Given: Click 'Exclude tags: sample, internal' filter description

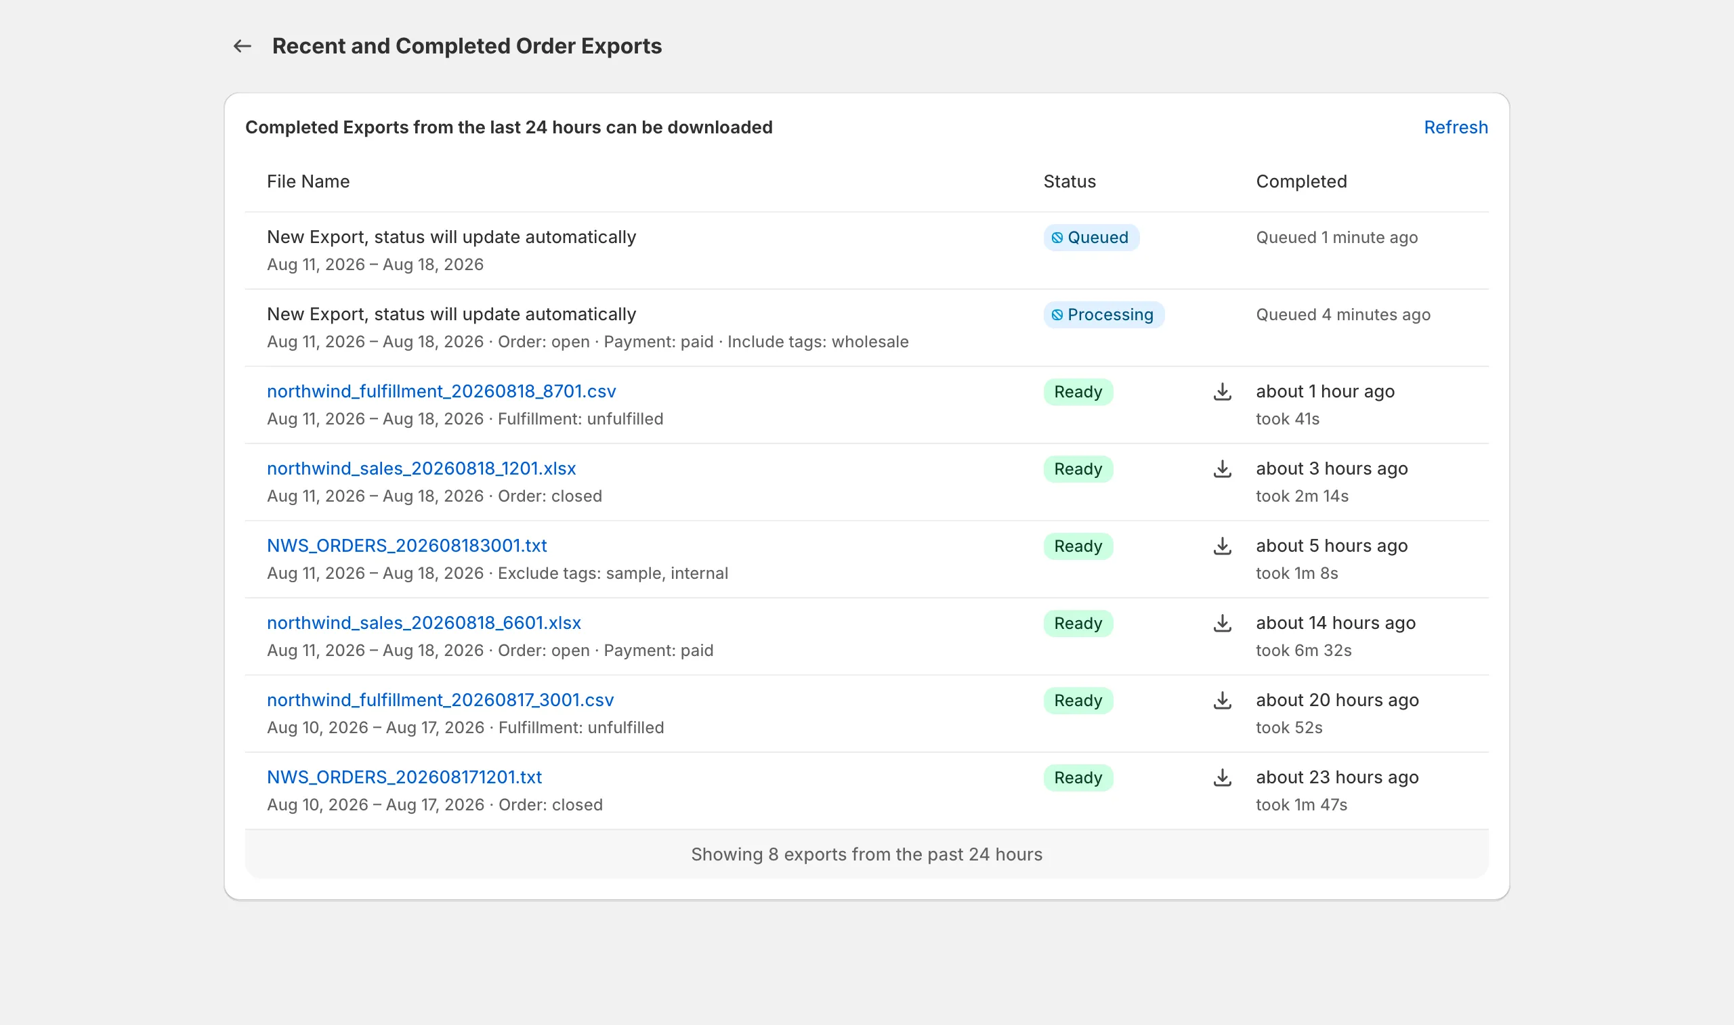Looking at the screenshot, I should [613, 573].
